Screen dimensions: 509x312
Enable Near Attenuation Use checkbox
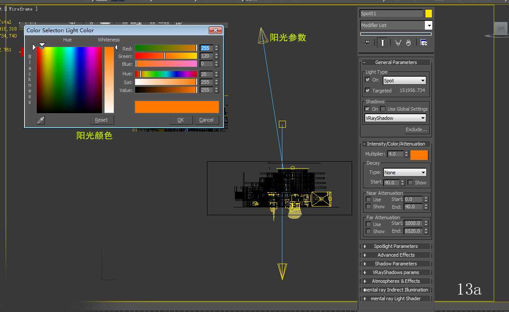click(x=368, y=199)
